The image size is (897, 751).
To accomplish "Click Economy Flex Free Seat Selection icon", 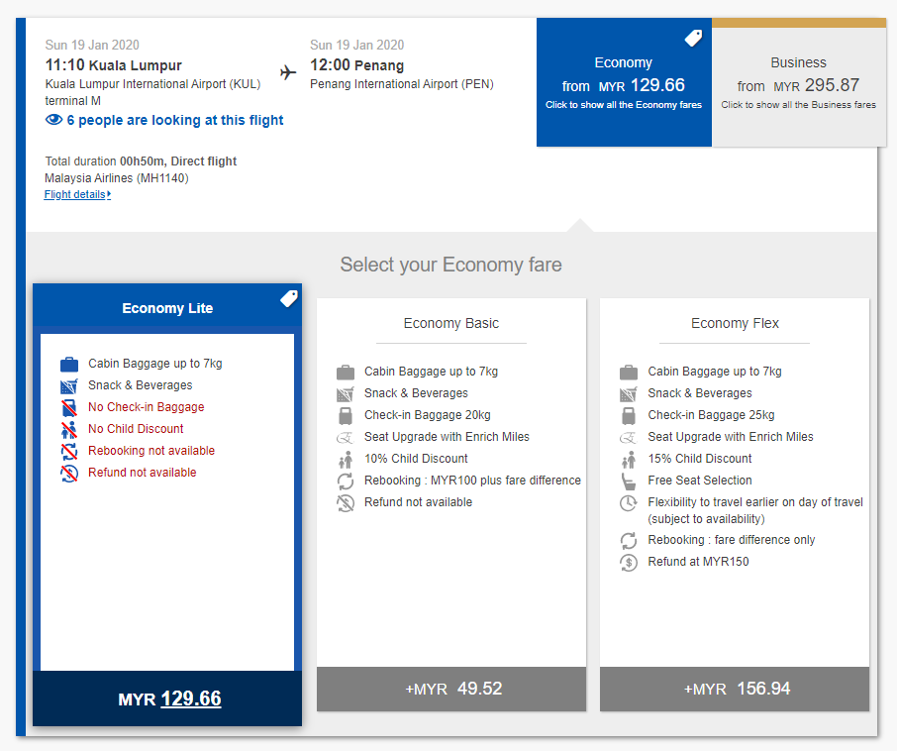I will tap(629, 481).
